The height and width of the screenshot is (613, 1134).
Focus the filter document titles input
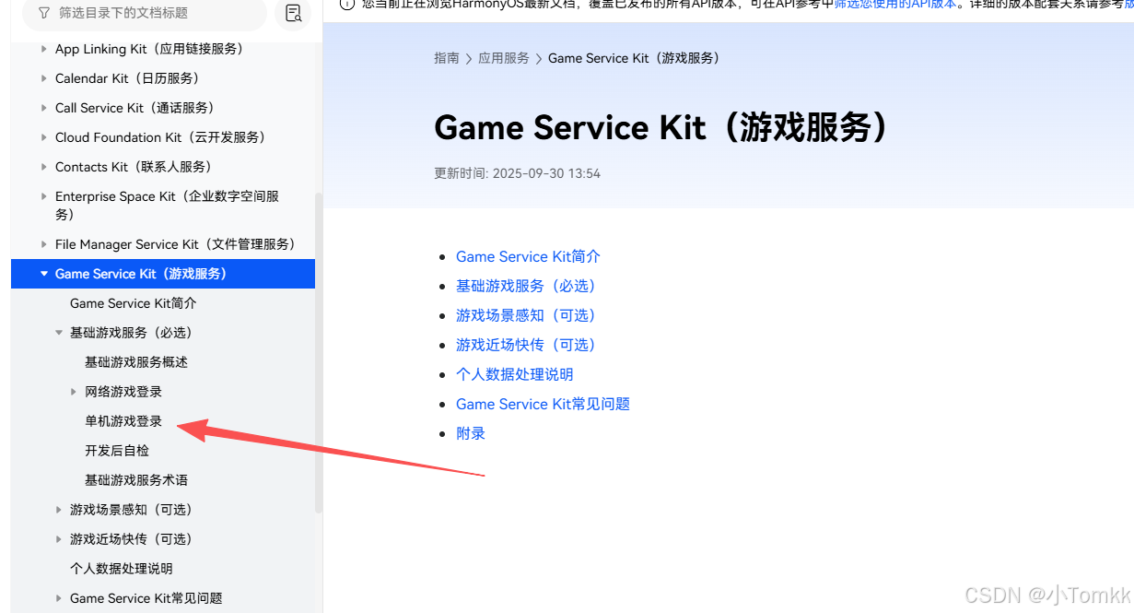tap(144, 13)
